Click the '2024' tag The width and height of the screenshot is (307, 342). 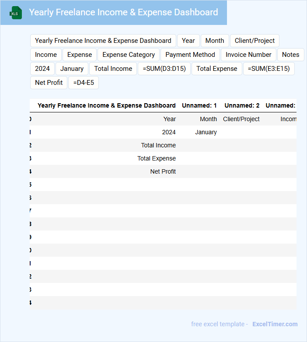pos(42,69)
